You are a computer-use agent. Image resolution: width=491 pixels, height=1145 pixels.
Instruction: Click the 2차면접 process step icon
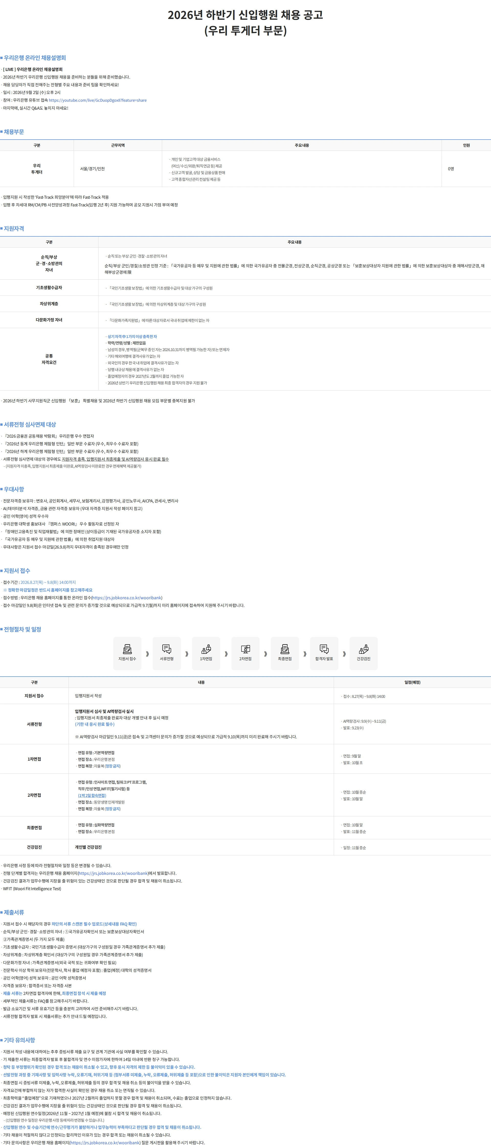[x=245, y=653]
